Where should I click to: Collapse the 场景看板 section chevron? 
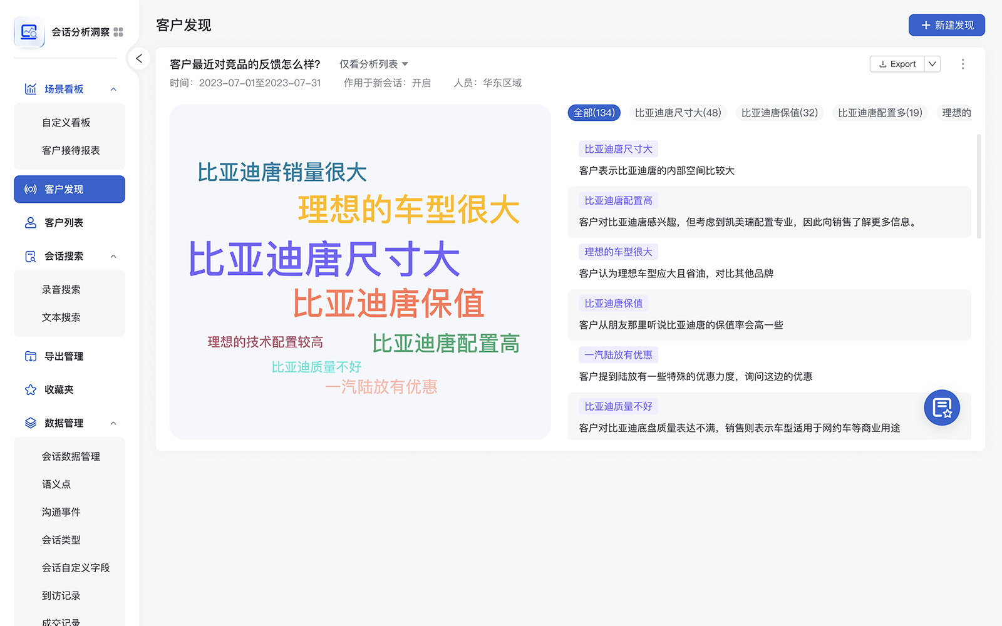(x=113, y=89)
